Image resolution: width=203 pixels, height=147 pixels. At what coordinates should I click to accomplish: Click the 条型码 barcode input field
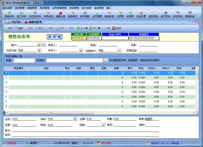[x=75, y=60]
